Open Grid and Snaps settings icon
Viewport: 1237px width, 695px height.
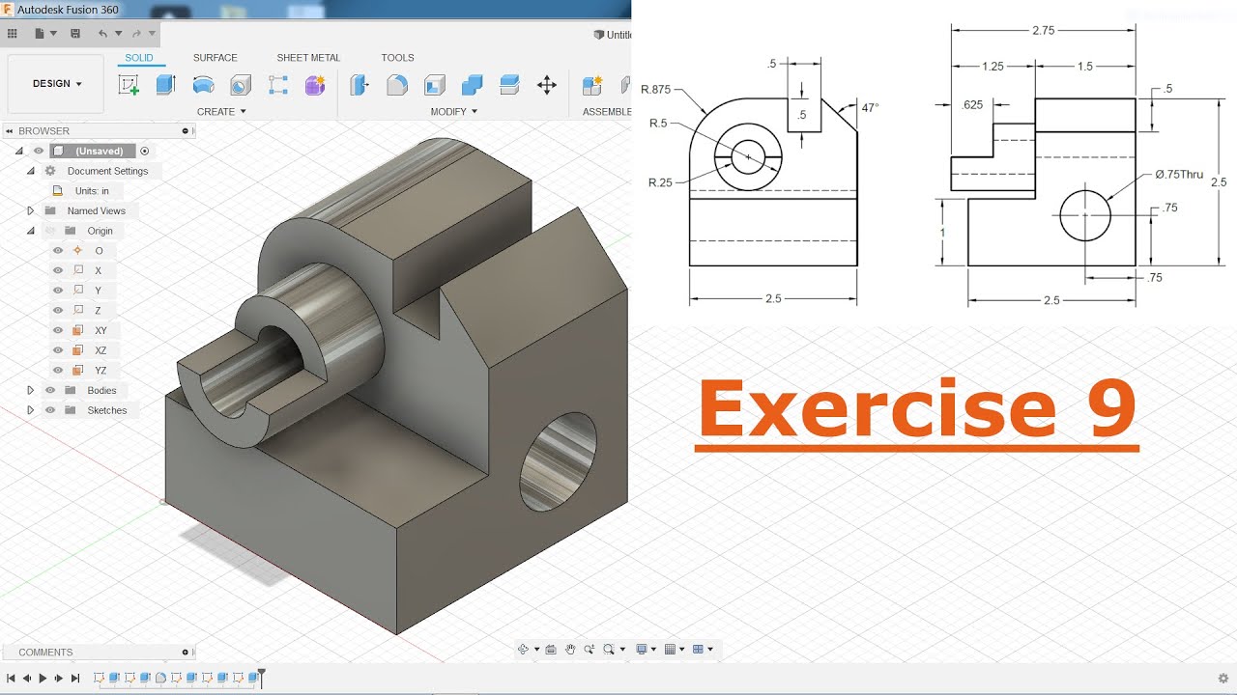point(670,650)
